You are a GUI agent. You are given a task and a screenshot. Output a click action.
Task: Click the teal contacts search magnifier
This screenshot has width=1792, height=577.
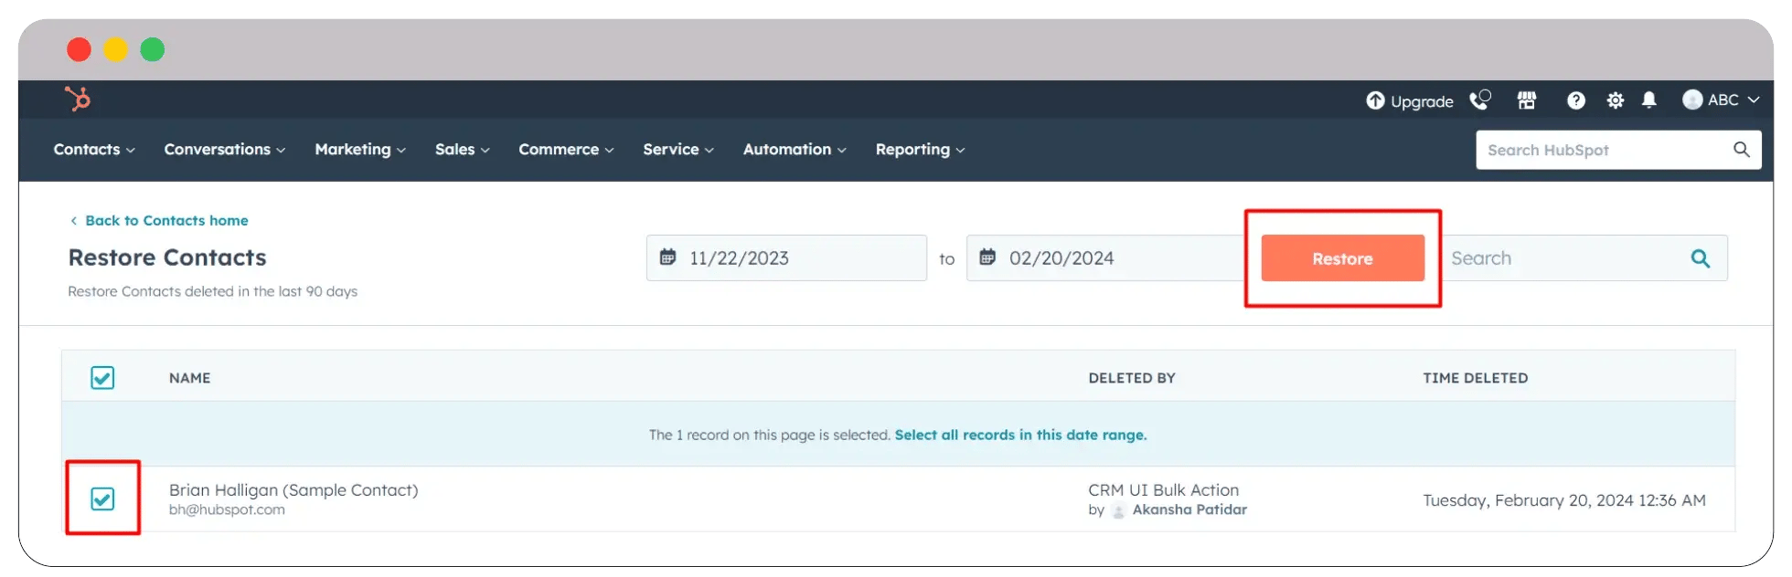(x=1701, y=258)
